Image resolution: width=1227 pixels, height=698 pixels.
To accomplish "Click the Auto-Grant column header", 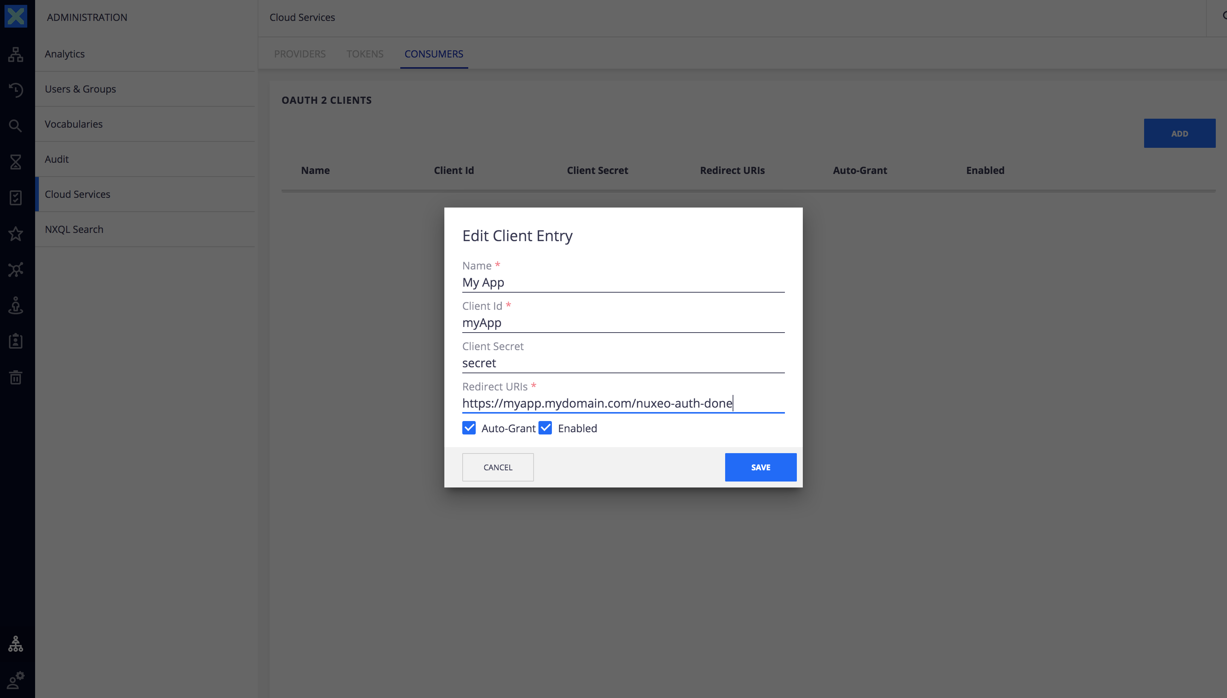I will coord(860,170).
